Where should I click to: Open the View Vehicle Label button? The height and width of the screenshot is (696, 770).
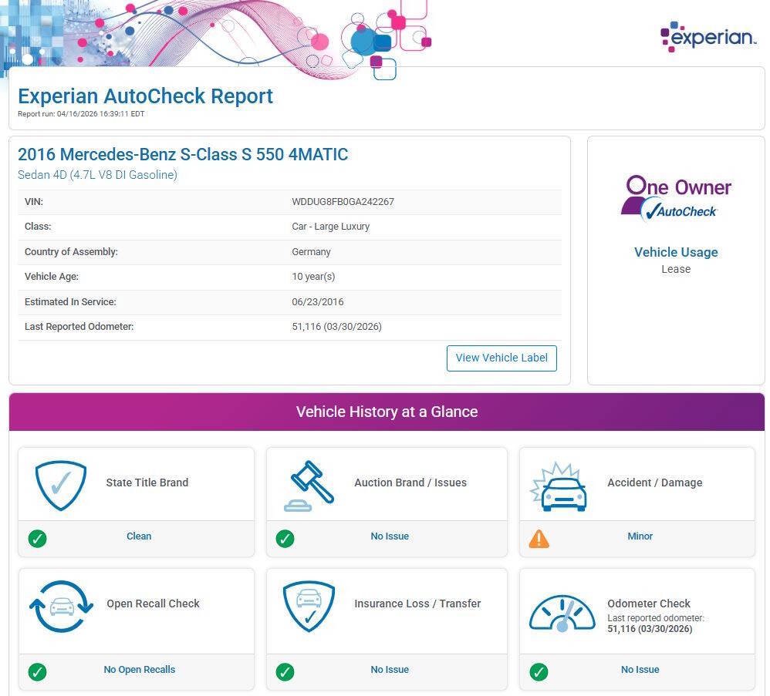tap(502, 358)
